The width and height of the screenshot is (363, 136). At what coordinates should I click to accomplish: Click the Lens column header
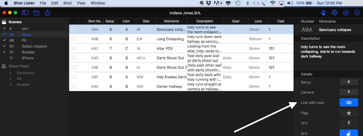[258, 21]
